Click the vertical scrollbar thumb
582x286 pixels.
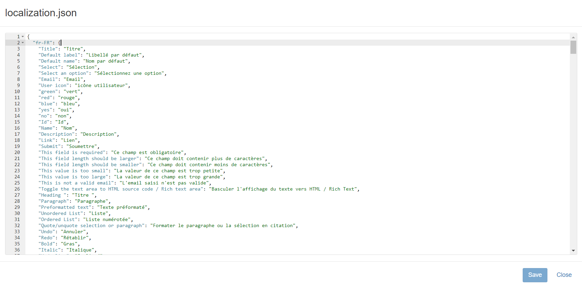tap(573, 47)
